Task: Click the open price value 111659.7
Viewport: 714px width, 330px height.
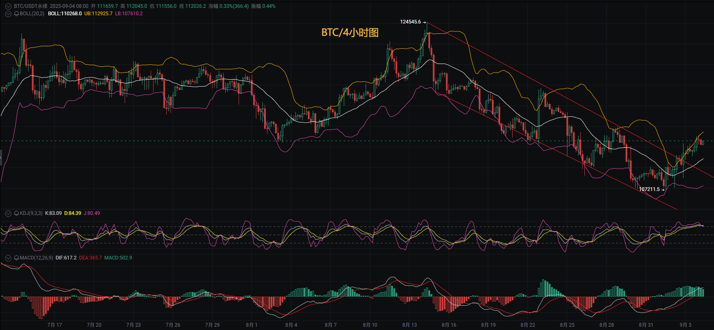Action: point(107,6)
